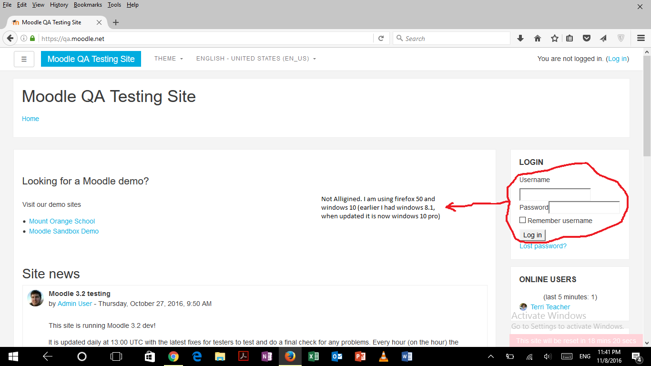
Task: Click into the Password field
Action: 584,207
